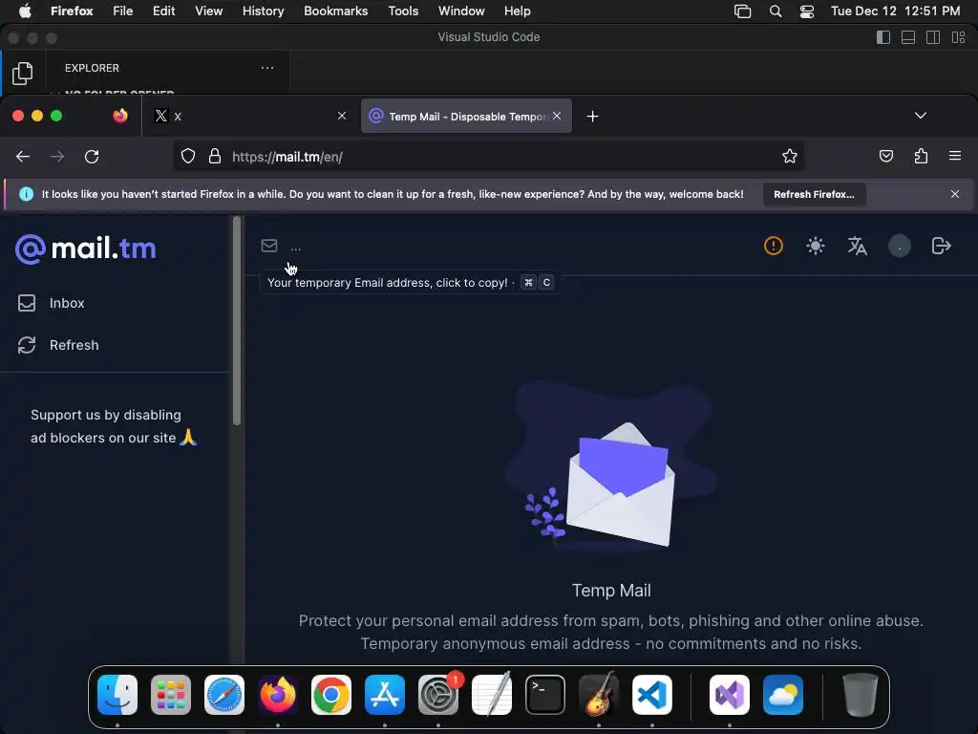
Task: Go back using Firefox back arrow
Action: pyautogui.click(x=23, y=157)
